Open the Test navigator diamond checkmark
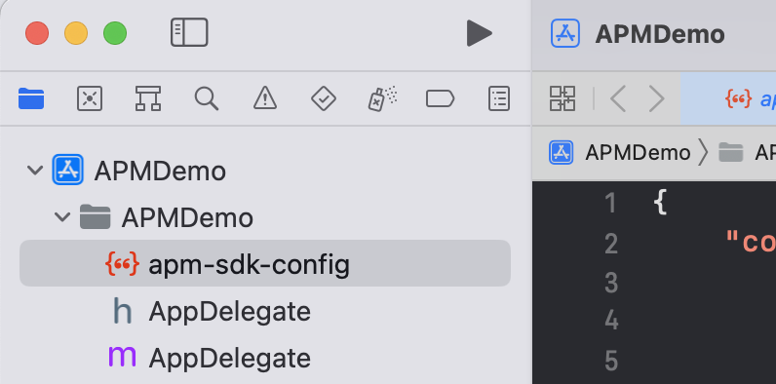The image size is (776, 384). pos(324,98)
